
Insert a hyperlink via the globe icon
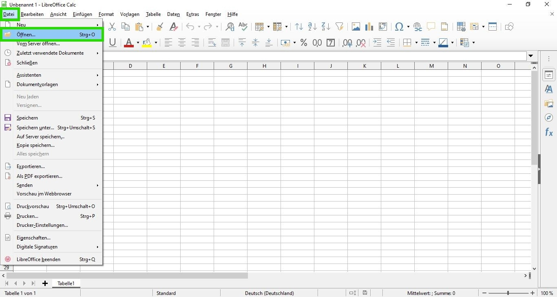(418, 27)
